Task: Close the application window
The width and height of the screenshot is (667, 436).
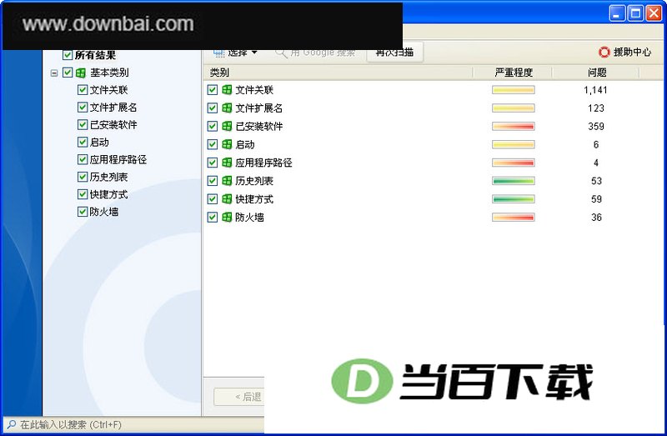Action: 654,13
